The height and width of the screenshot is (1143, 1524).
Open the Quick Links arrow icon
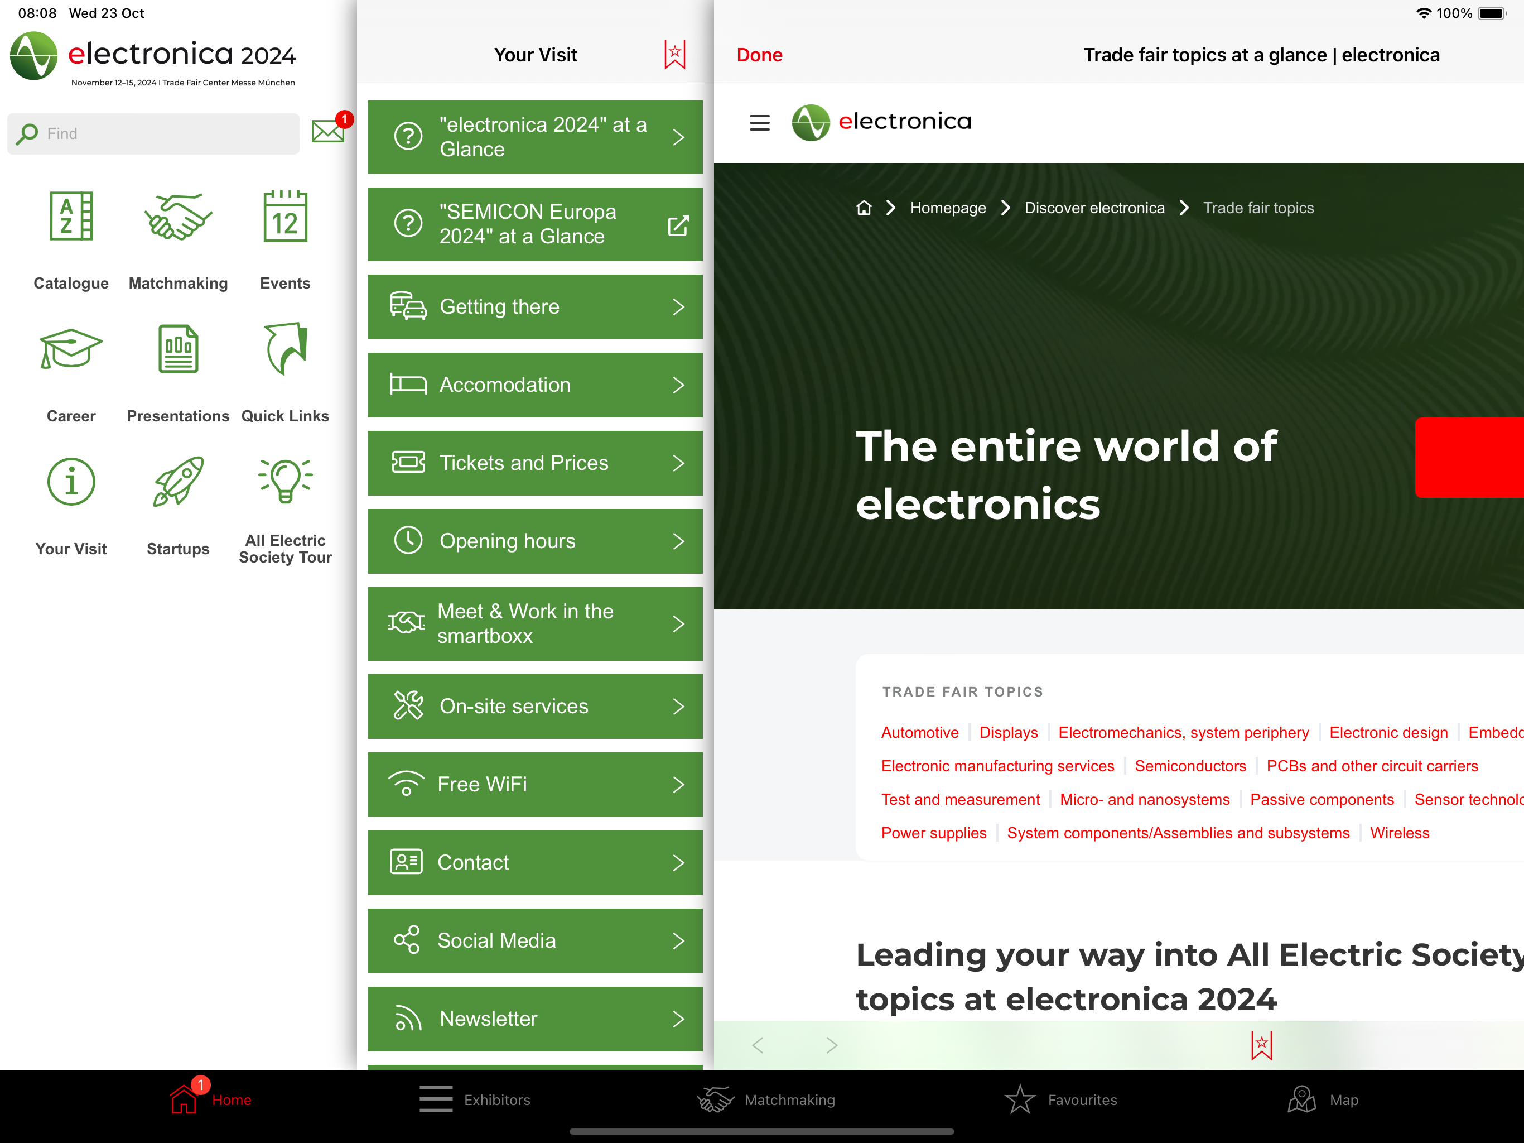point(285,349)
